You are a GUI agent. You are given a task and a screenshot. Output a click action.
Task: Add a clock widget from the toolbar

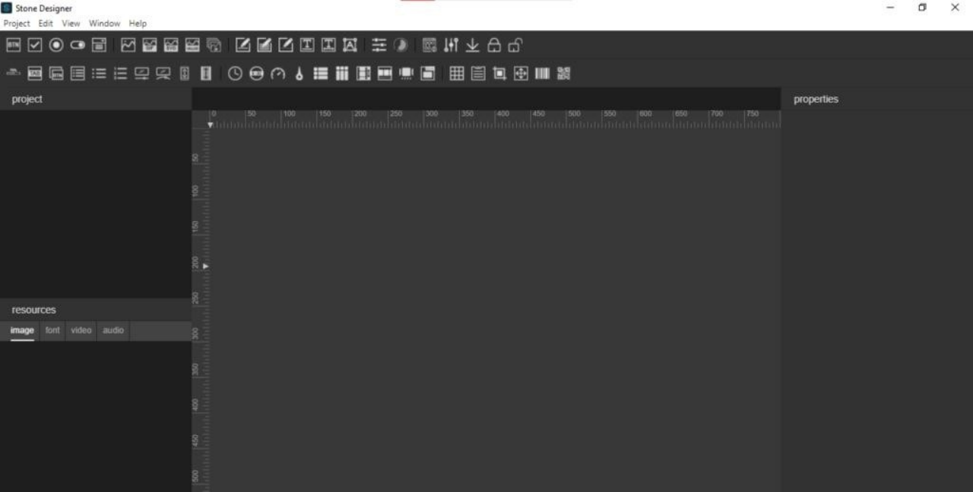click(236, 74)
